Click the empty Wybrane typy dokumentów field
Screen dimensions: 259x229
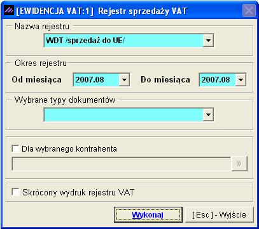point(123,115)
